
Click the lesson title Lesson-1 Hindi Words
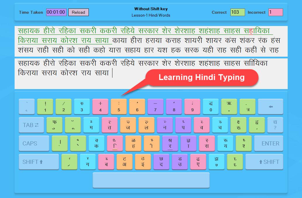151,15
